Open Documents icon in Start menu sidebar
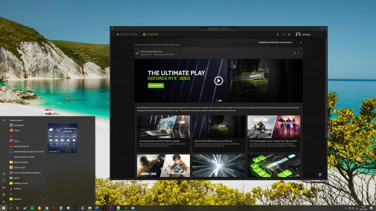This screenshot has height=211, width=376. (x=3, y=181)
